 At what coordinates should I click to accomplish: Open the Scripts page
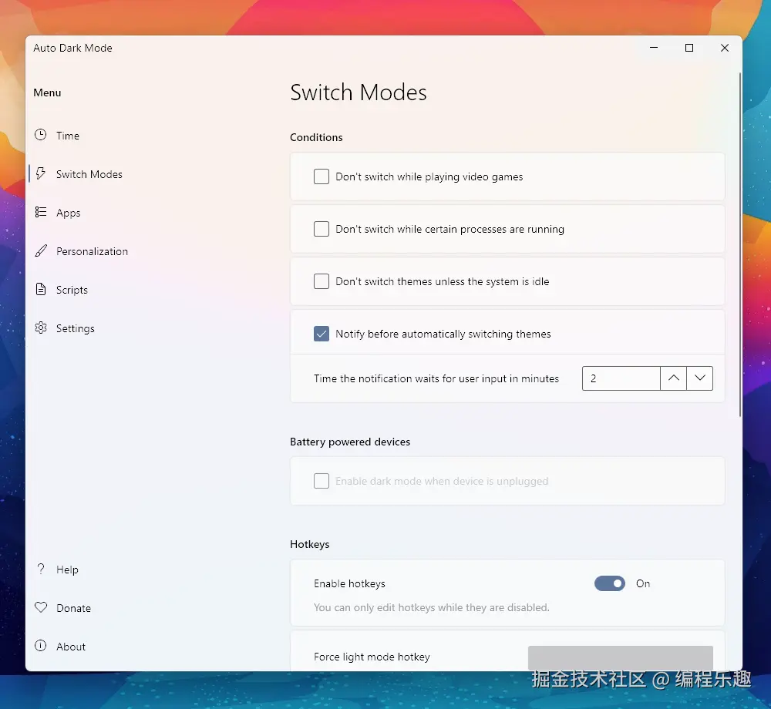tap(72, 290)
